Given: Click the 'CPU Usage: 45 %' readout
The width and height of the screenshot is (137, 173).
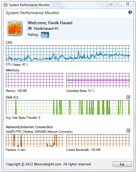Looking at the screenshot, I should (17, 65).
